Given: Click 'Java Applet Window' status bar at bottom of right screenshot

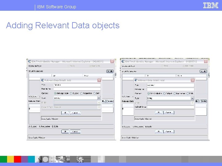Looking at the screenshot, I should (165, 137).
